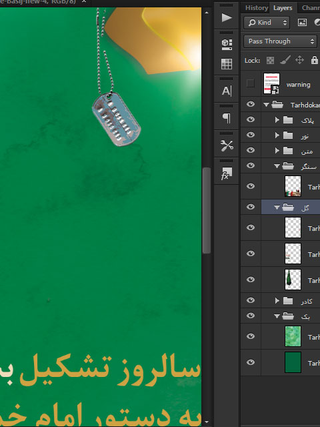
Task: Select the solid dark green layer thumbnail
Action: [293, 362]
